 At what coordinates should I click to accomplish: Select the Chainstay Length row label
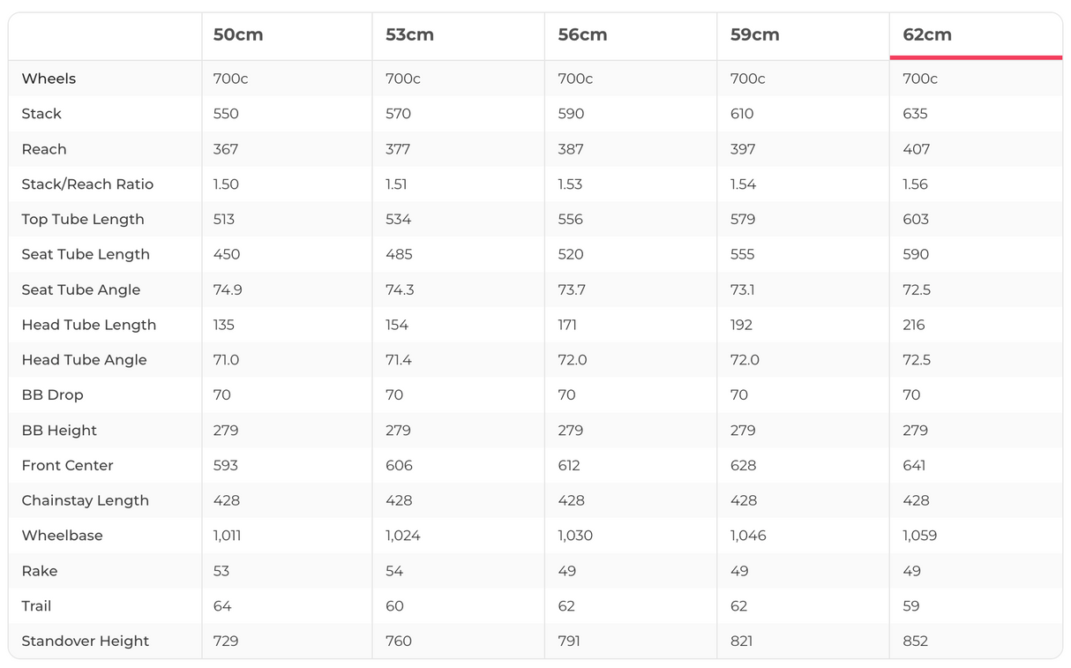(x=86, y=500)
